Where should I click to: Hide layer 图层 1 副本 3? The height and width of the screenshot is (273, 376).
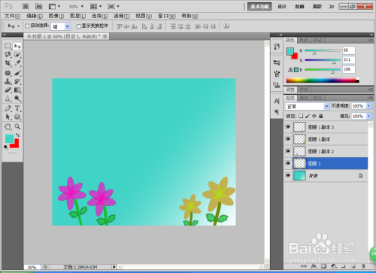pos(288,127)
